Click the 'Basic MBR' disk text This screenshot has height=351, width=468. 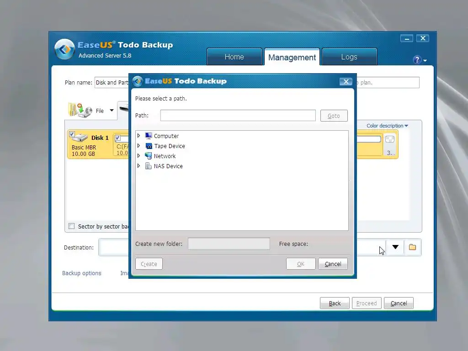coord(84,148)
